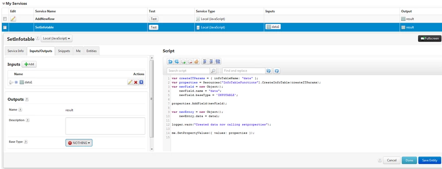Image resolution: width=442 pixels, height=169 pixels.
Task: Click the pencil edit icon for AddNewRow
Action: tap(13, 19)
